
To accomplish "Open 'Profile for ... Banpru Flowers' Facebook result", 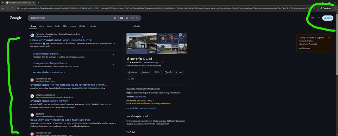I will (x=61, y=40).
